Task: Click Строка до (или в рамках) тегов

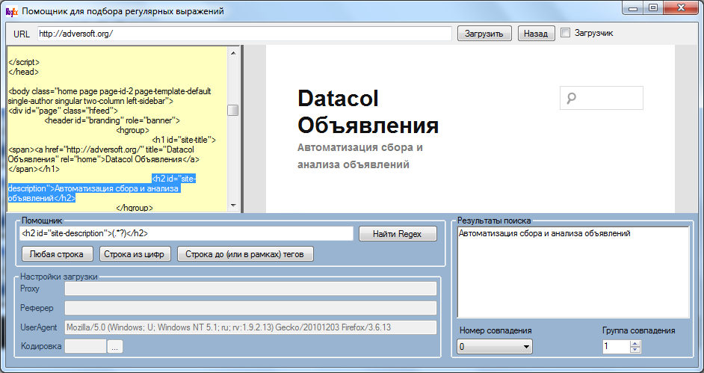Action: [245, 253]
